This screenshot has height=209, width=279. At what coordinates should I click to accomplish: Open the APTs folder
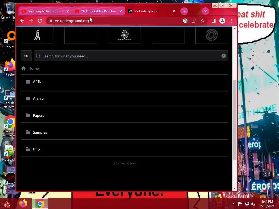pyautogui.click(x=124, y=82)
